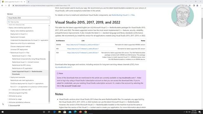Open Redistribute Components By Using Merge Modules
Screen dimensions: 203x114
[29, 59]
